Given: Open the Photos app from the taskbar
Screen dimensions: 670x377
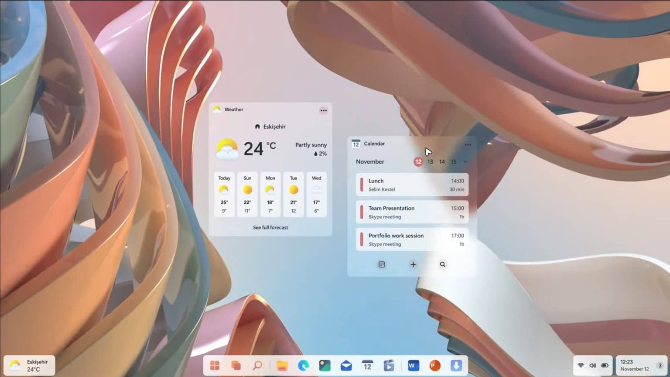Looking at the screenshot, I should [325, 366].
